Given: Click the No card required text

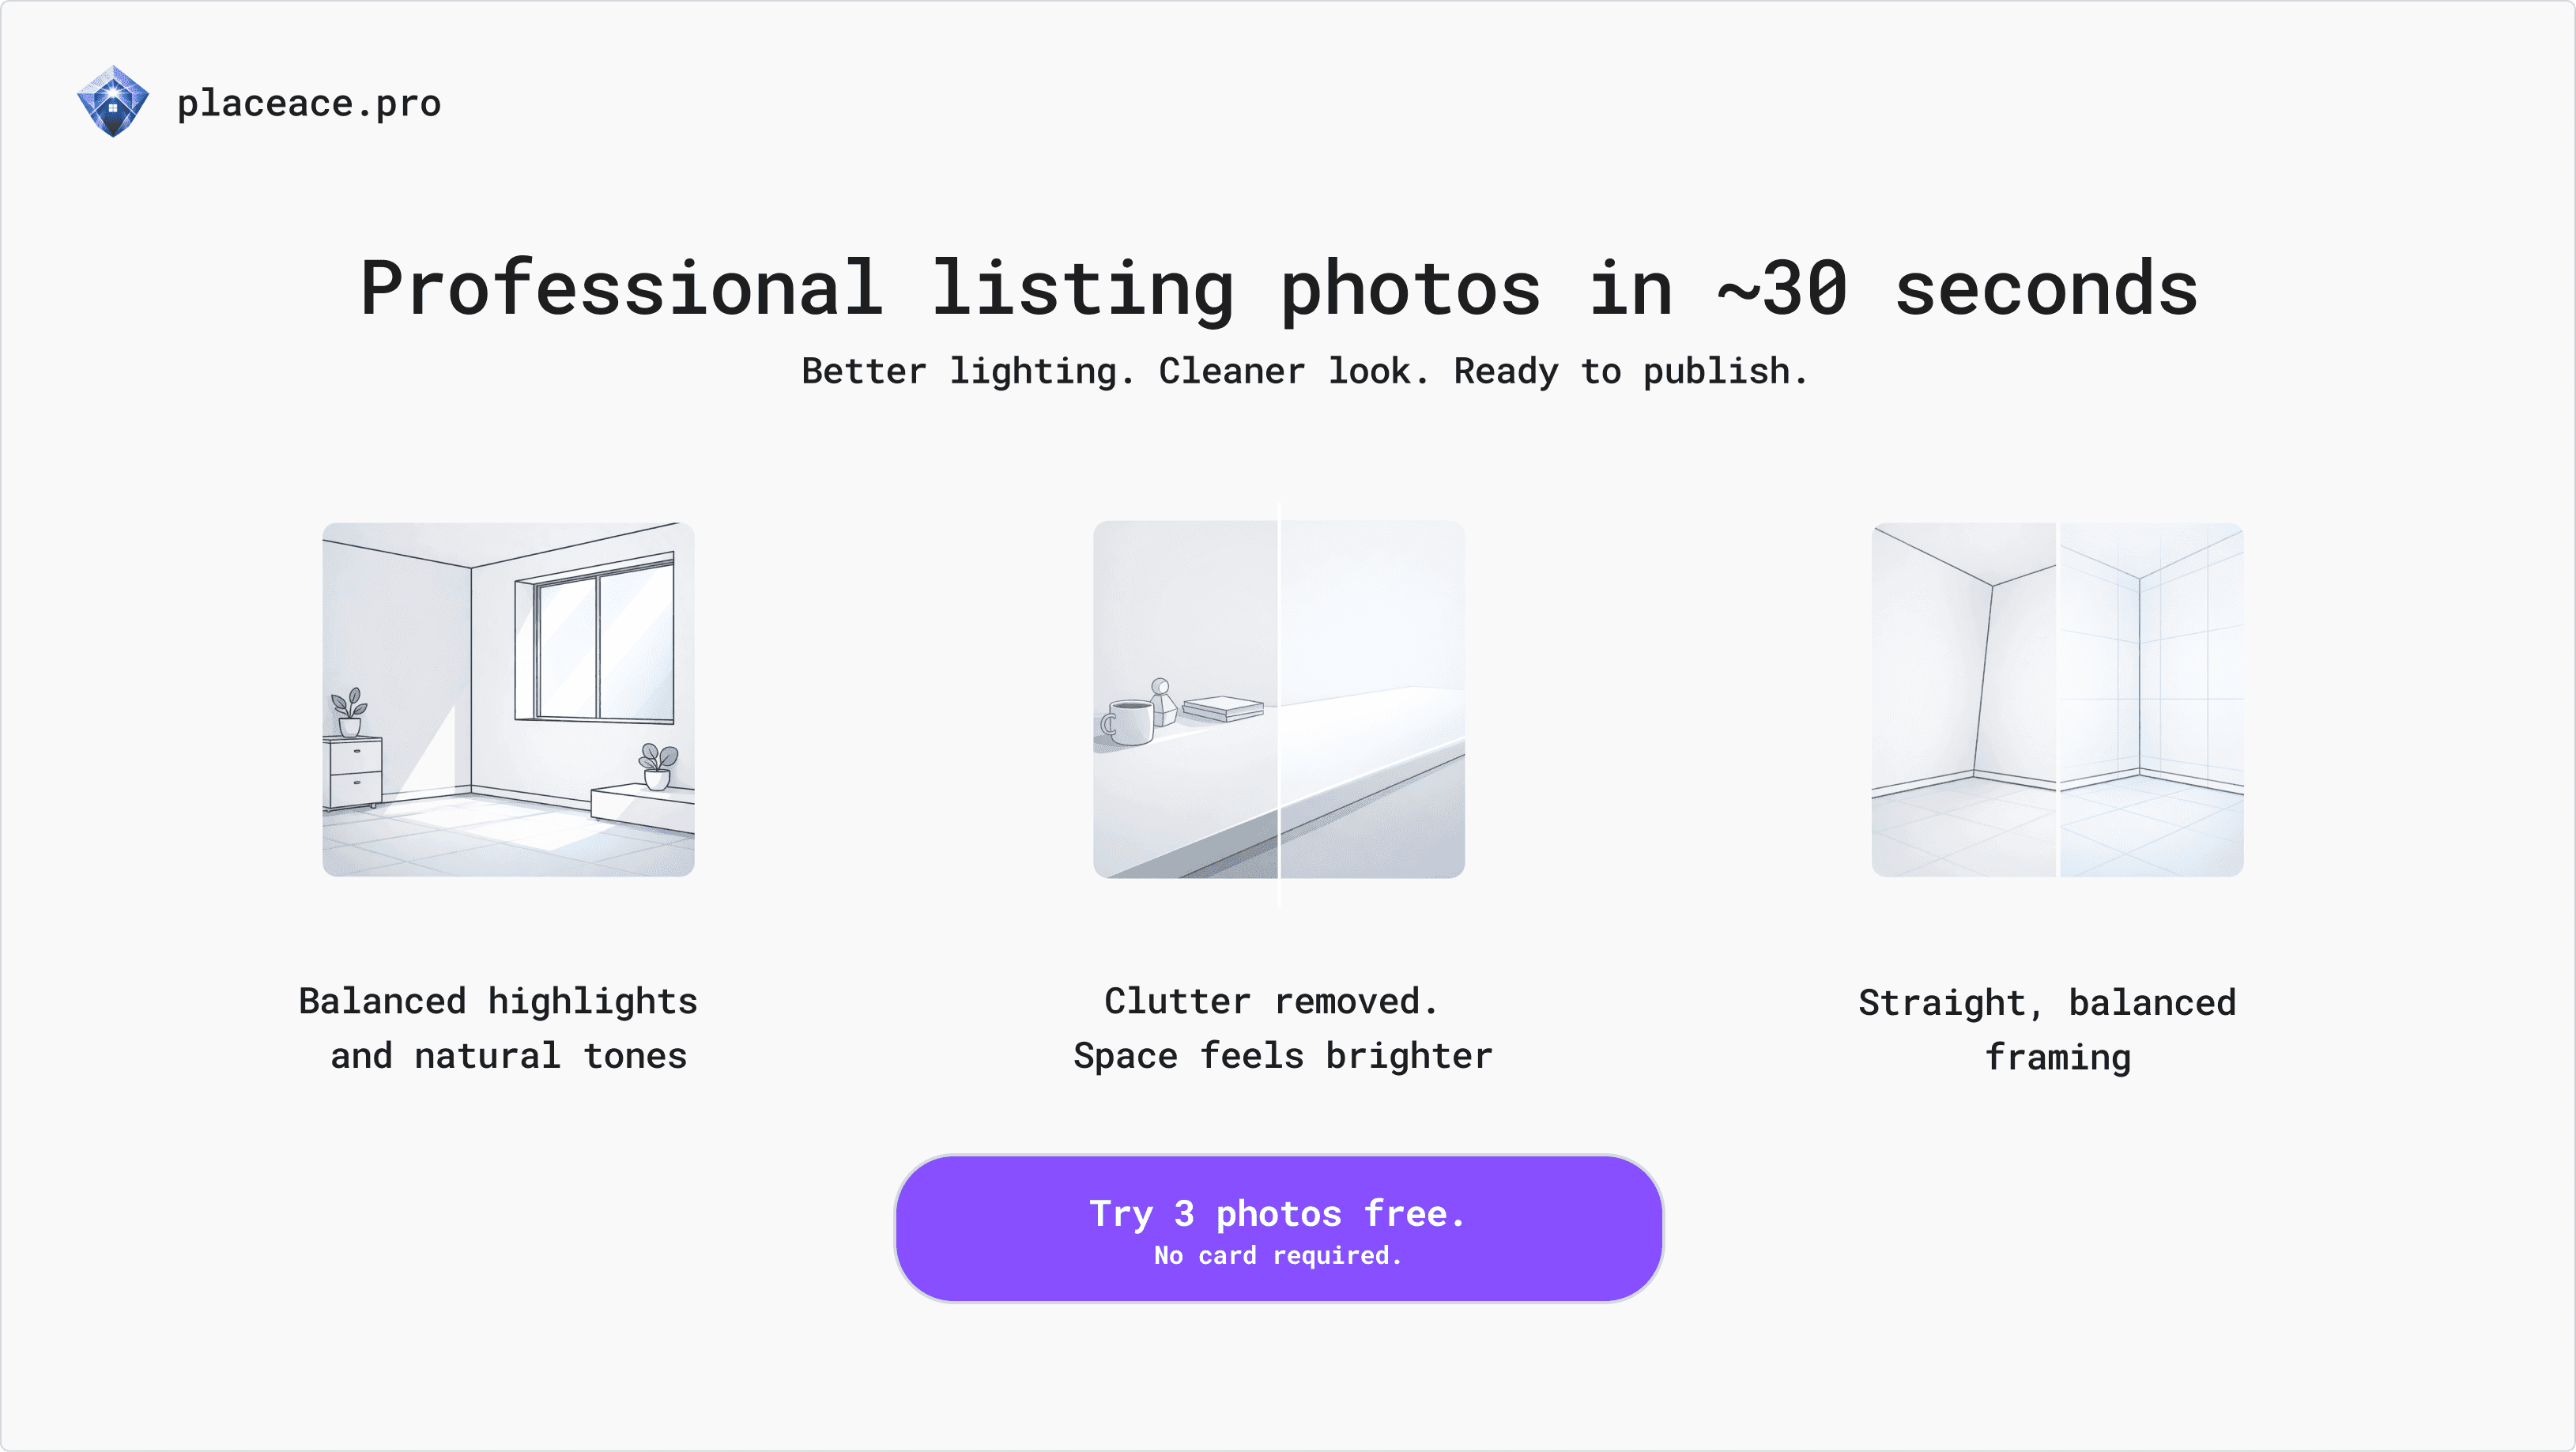Looking at the screenshot, I should click(1278, 1256).
